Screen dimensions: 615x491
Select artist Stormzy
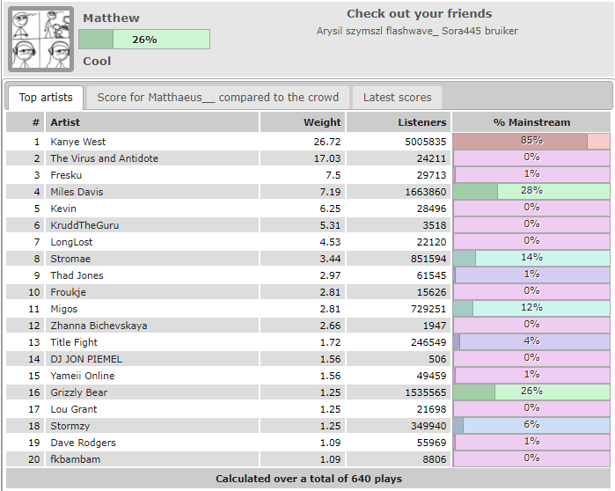click(x=70, y=426)
